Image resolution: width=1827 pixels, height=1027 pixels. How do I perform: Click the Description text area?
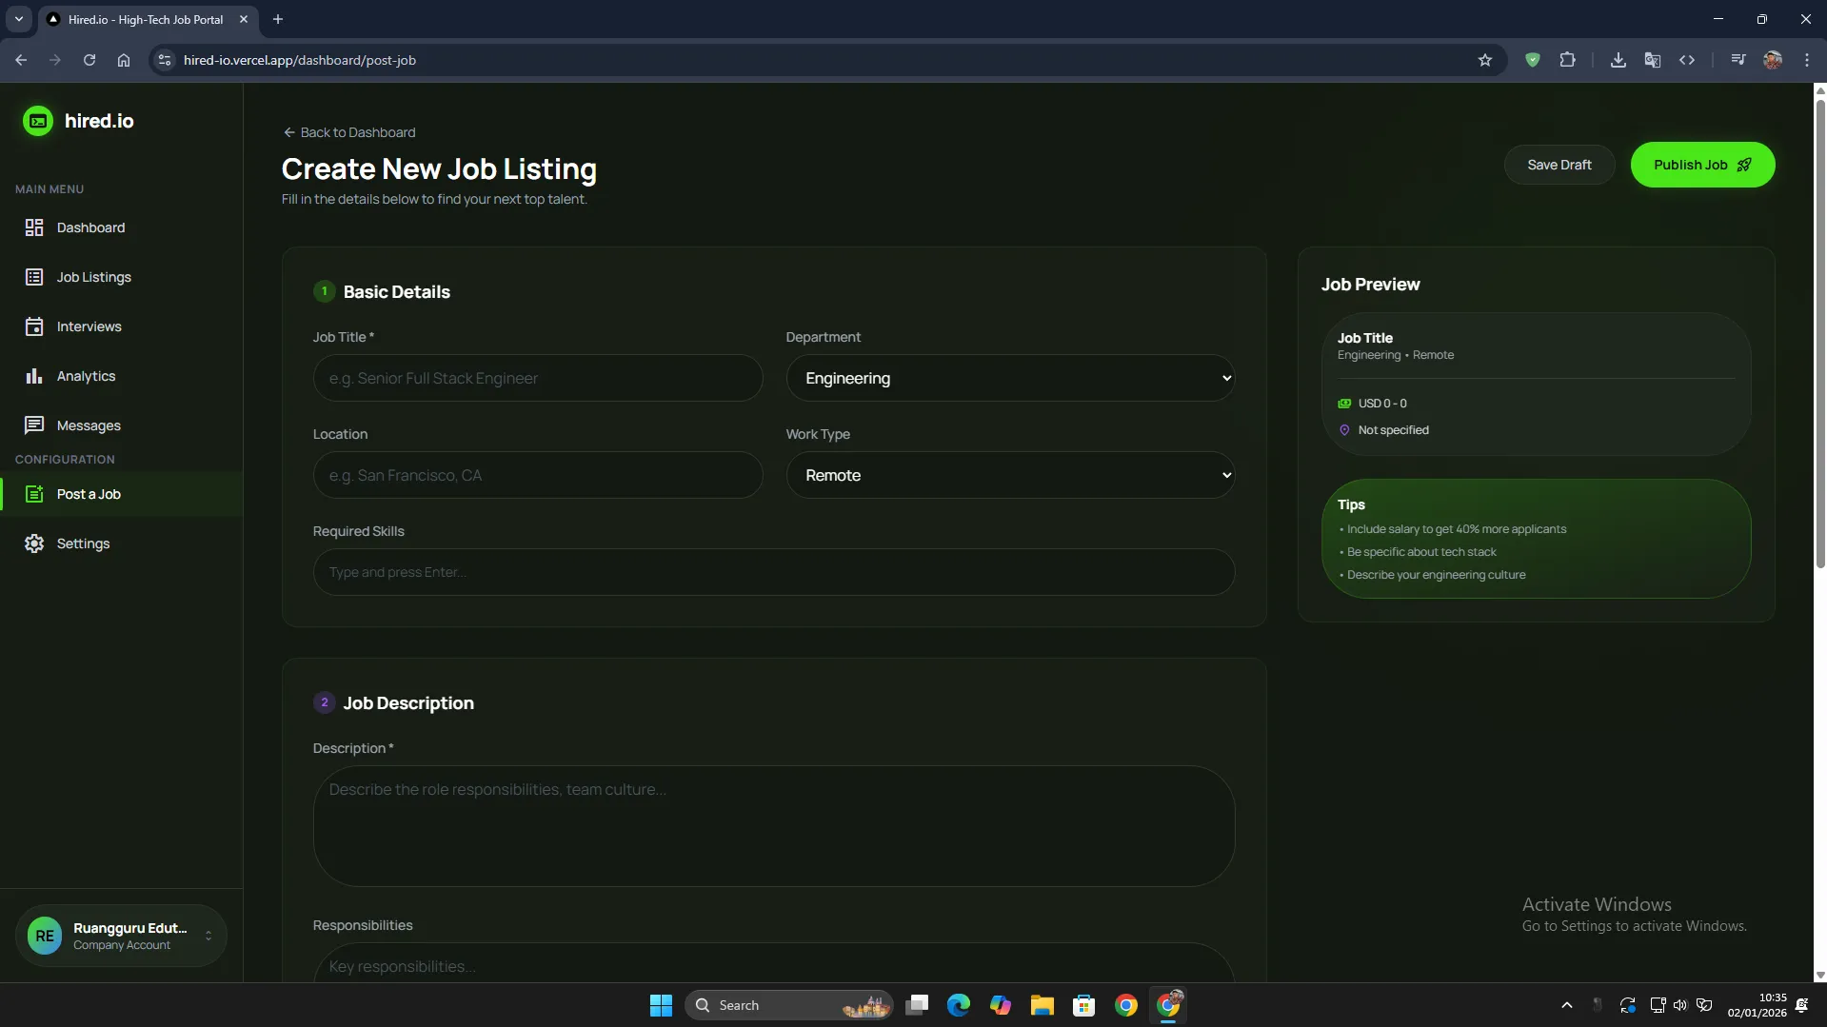(773, 825)
